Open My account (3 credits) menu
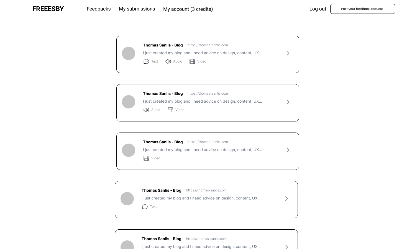399x249 pixels. (x=188, y=9)
